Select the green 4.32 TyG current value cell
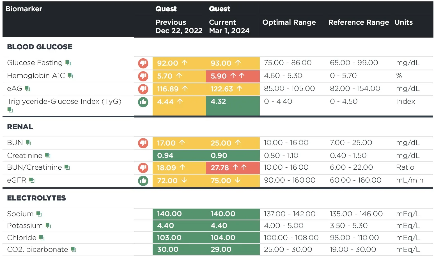Image resolution: width=434 pixels, height=256 pixels. click(233, 106)
